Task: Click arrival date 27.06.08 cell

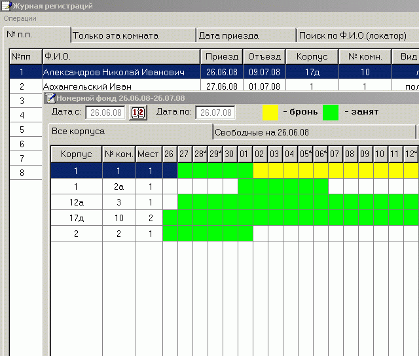Action: pos(222,86)
